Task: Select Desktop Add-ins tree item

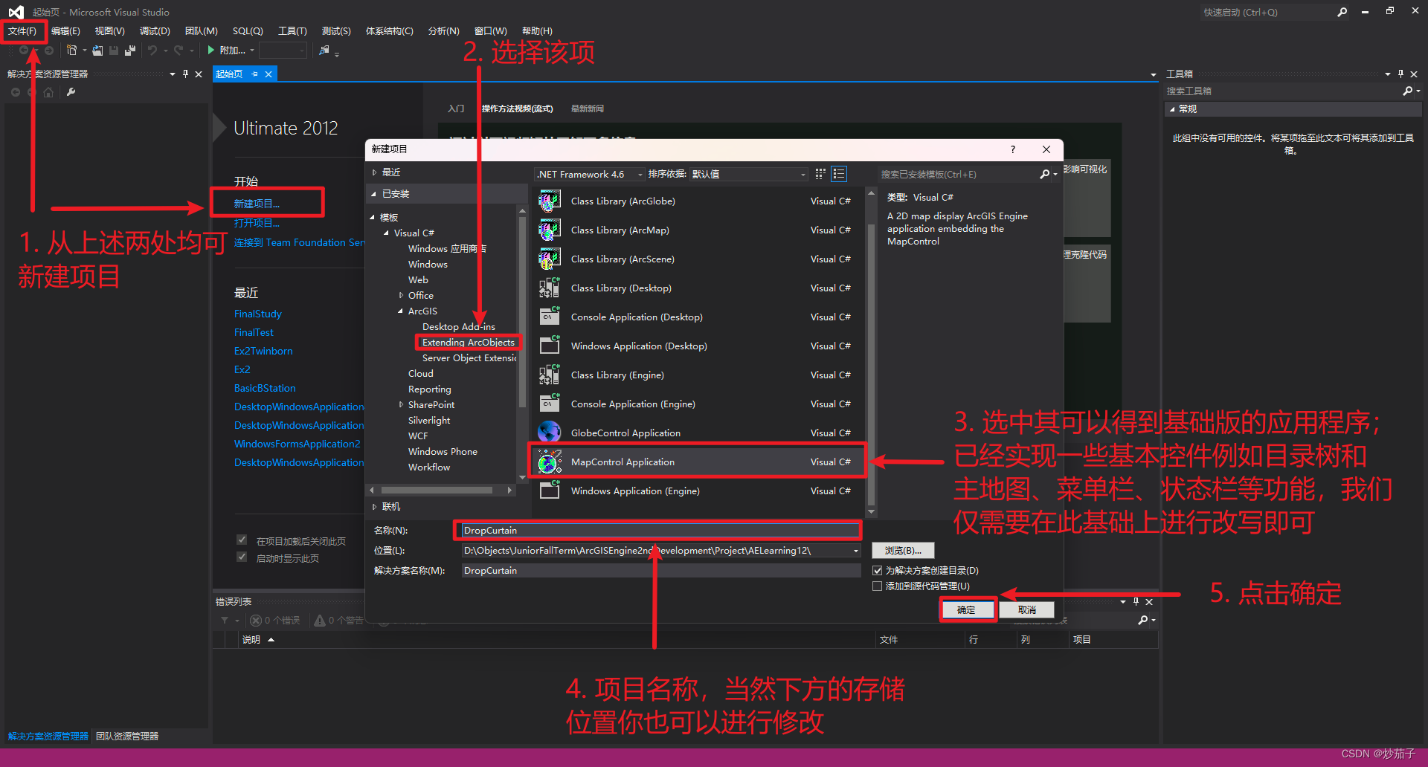Action: [458, 327]
